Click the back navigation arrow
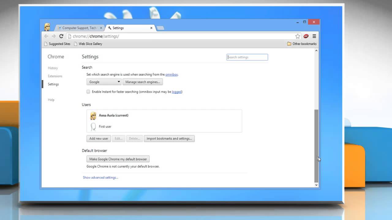Image resolution: width=392 pixels, height=220 pixels. coord(46,36)
